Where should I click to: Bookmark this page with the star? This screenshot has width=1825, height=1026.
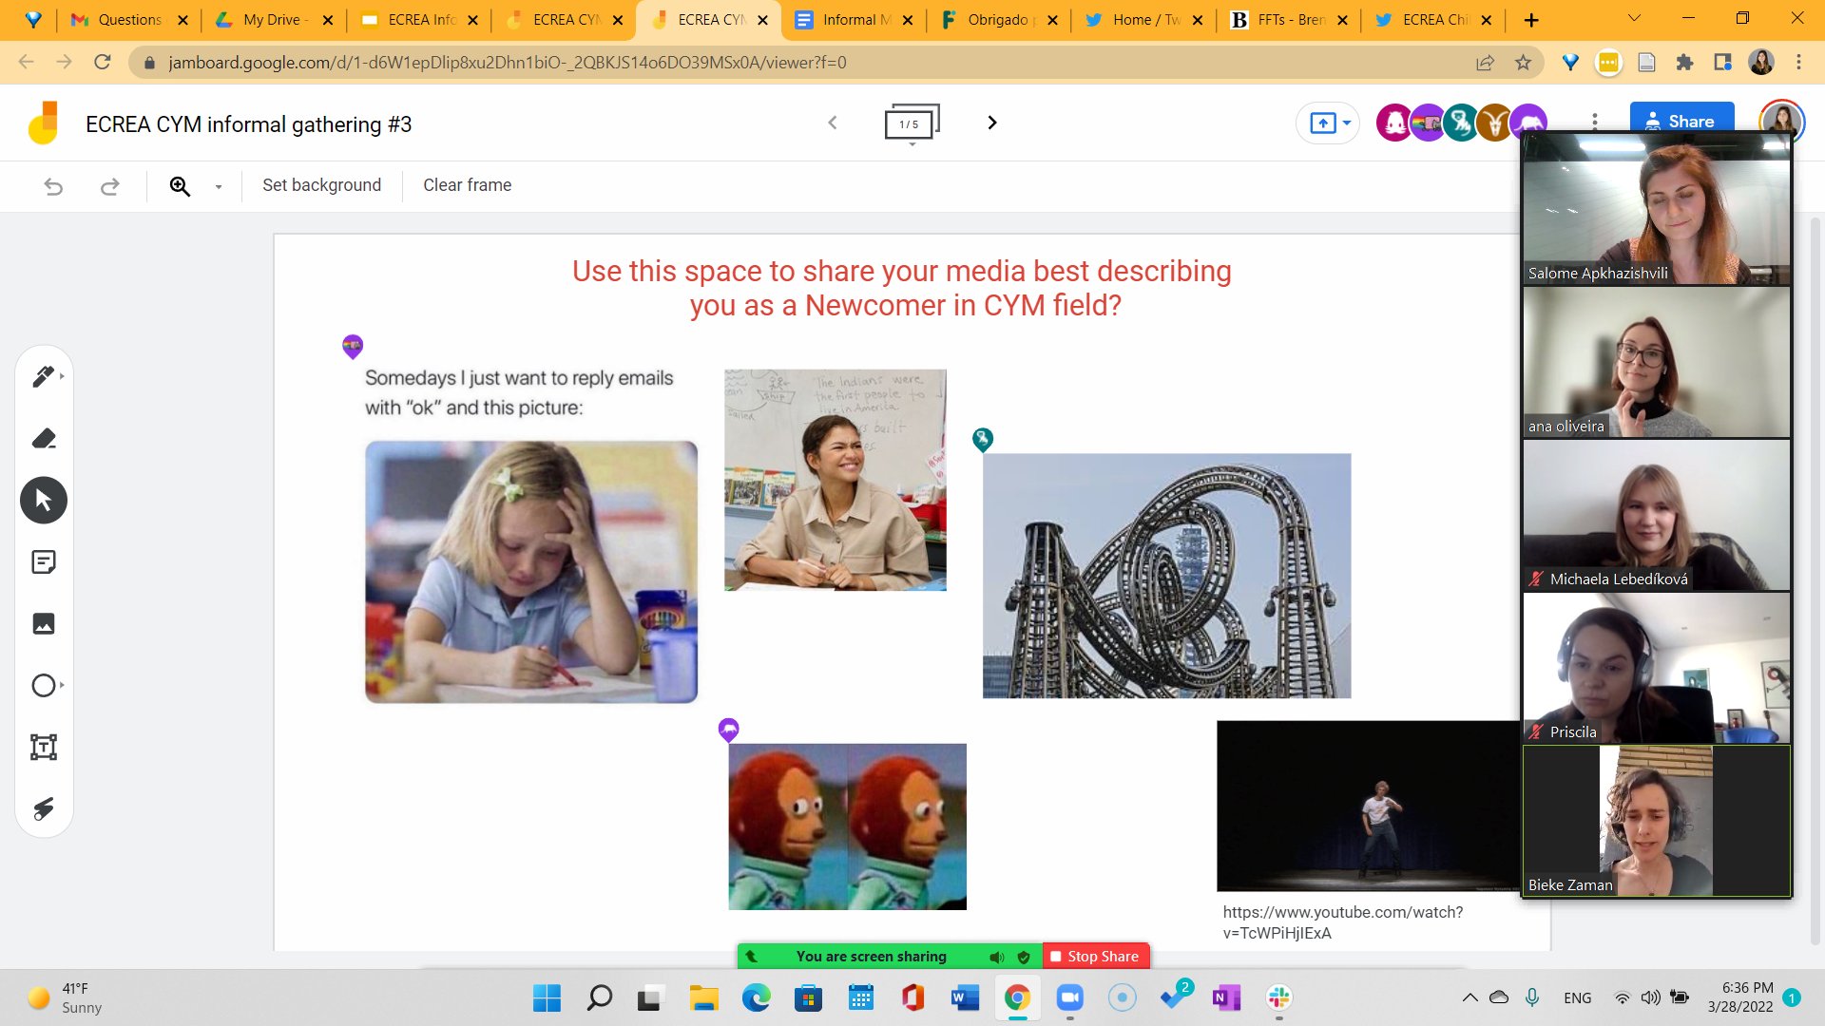click(1523, 63)
